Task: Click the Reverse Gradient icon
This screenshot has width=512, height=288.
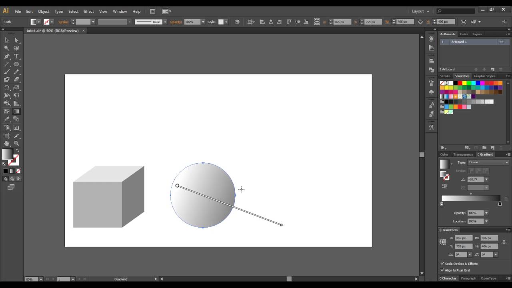Action: click(x=445, y=186)
